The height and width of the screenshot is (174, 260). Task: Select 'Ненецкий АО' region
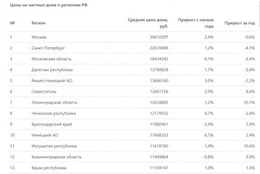45,135
